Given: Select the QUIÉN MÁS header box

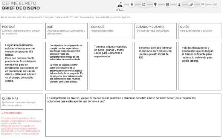Looking at the screenshot, I should tap(22, 102).
